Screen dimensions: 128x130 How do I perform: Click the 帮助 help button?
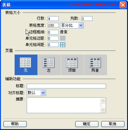[15, 124]
